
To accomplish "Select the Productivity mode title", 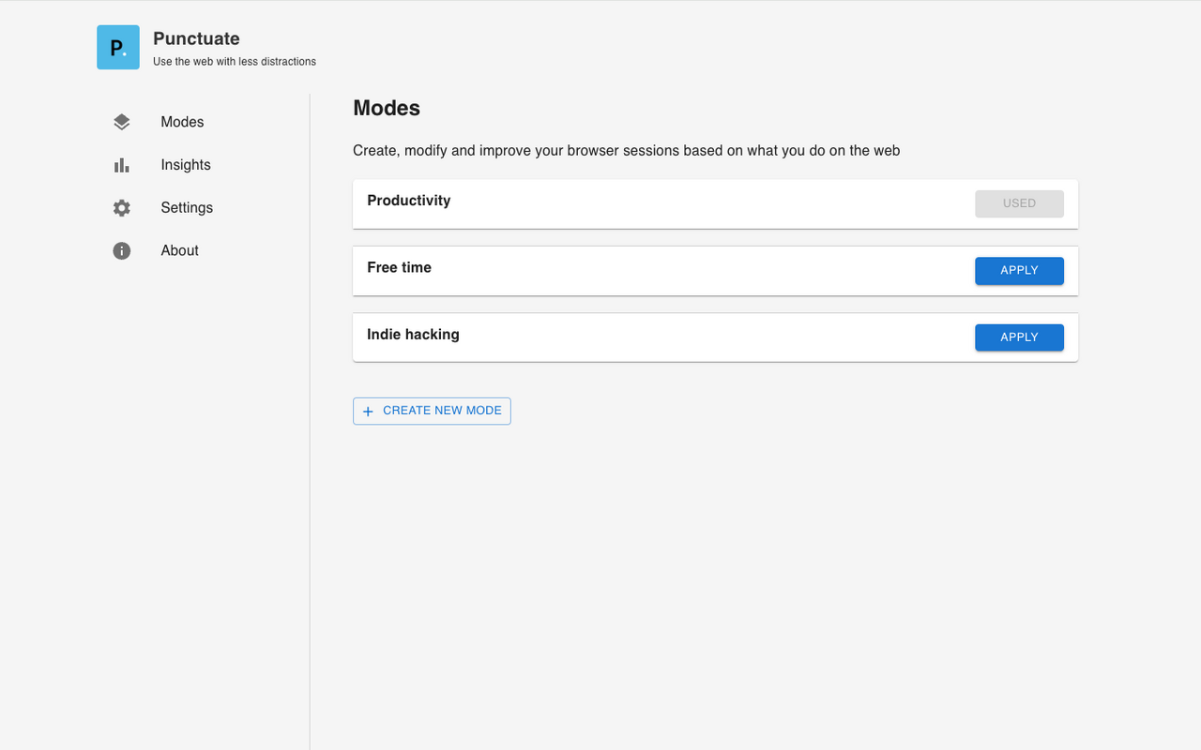I will 409,201.
